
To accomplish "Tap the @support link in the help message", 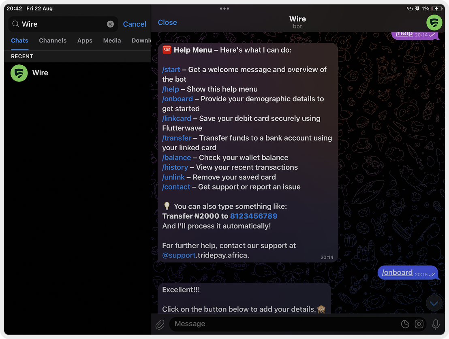I will coord(179,255).
